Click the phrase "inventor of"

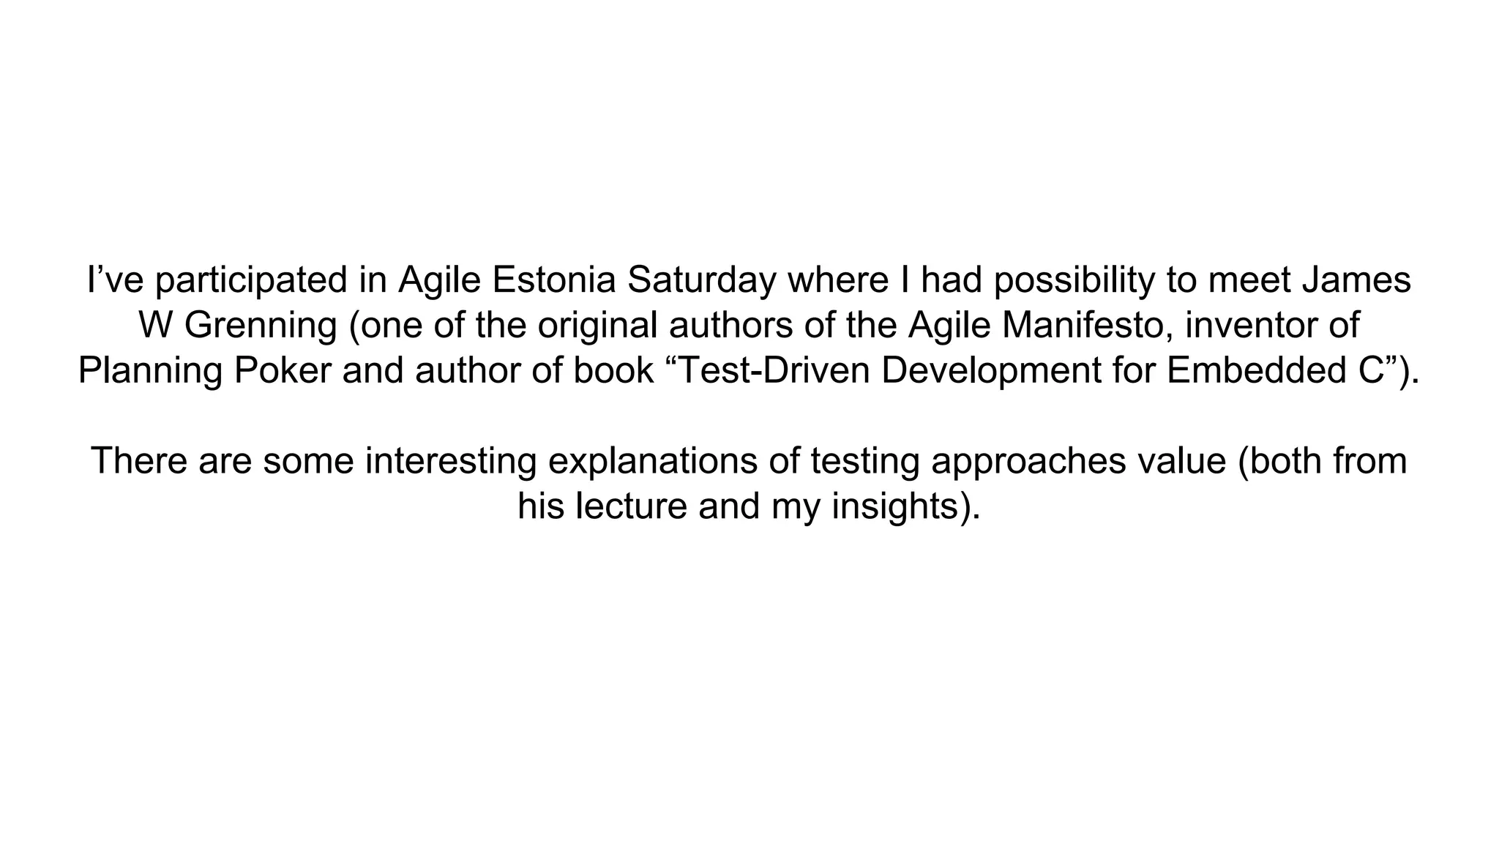tap(1272, 326)
